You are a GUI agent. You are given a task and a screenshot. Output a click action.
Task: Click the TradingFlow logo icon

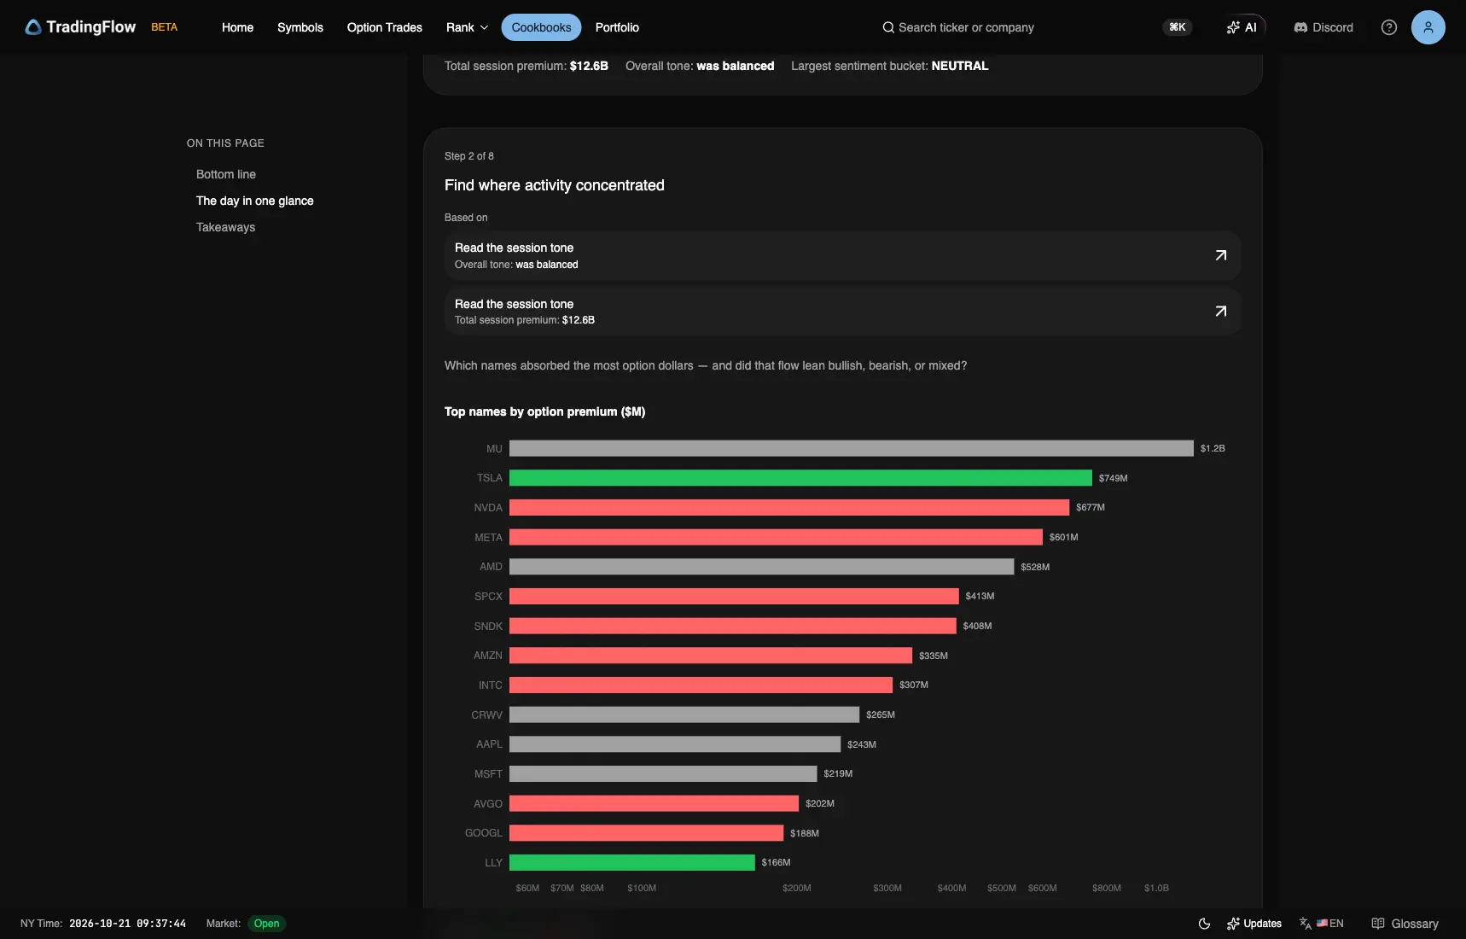click(33, 27)
